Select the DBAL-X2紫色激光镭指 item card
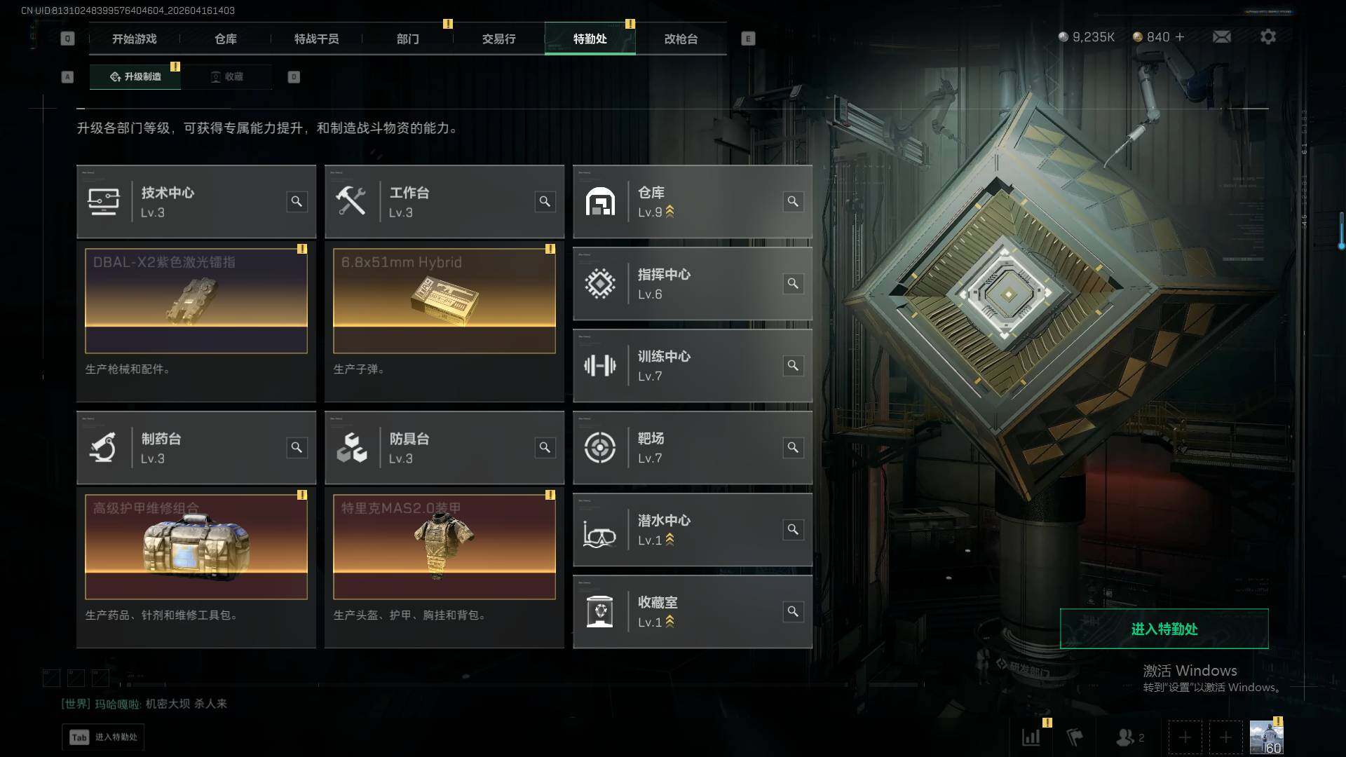 pos(196,301)
